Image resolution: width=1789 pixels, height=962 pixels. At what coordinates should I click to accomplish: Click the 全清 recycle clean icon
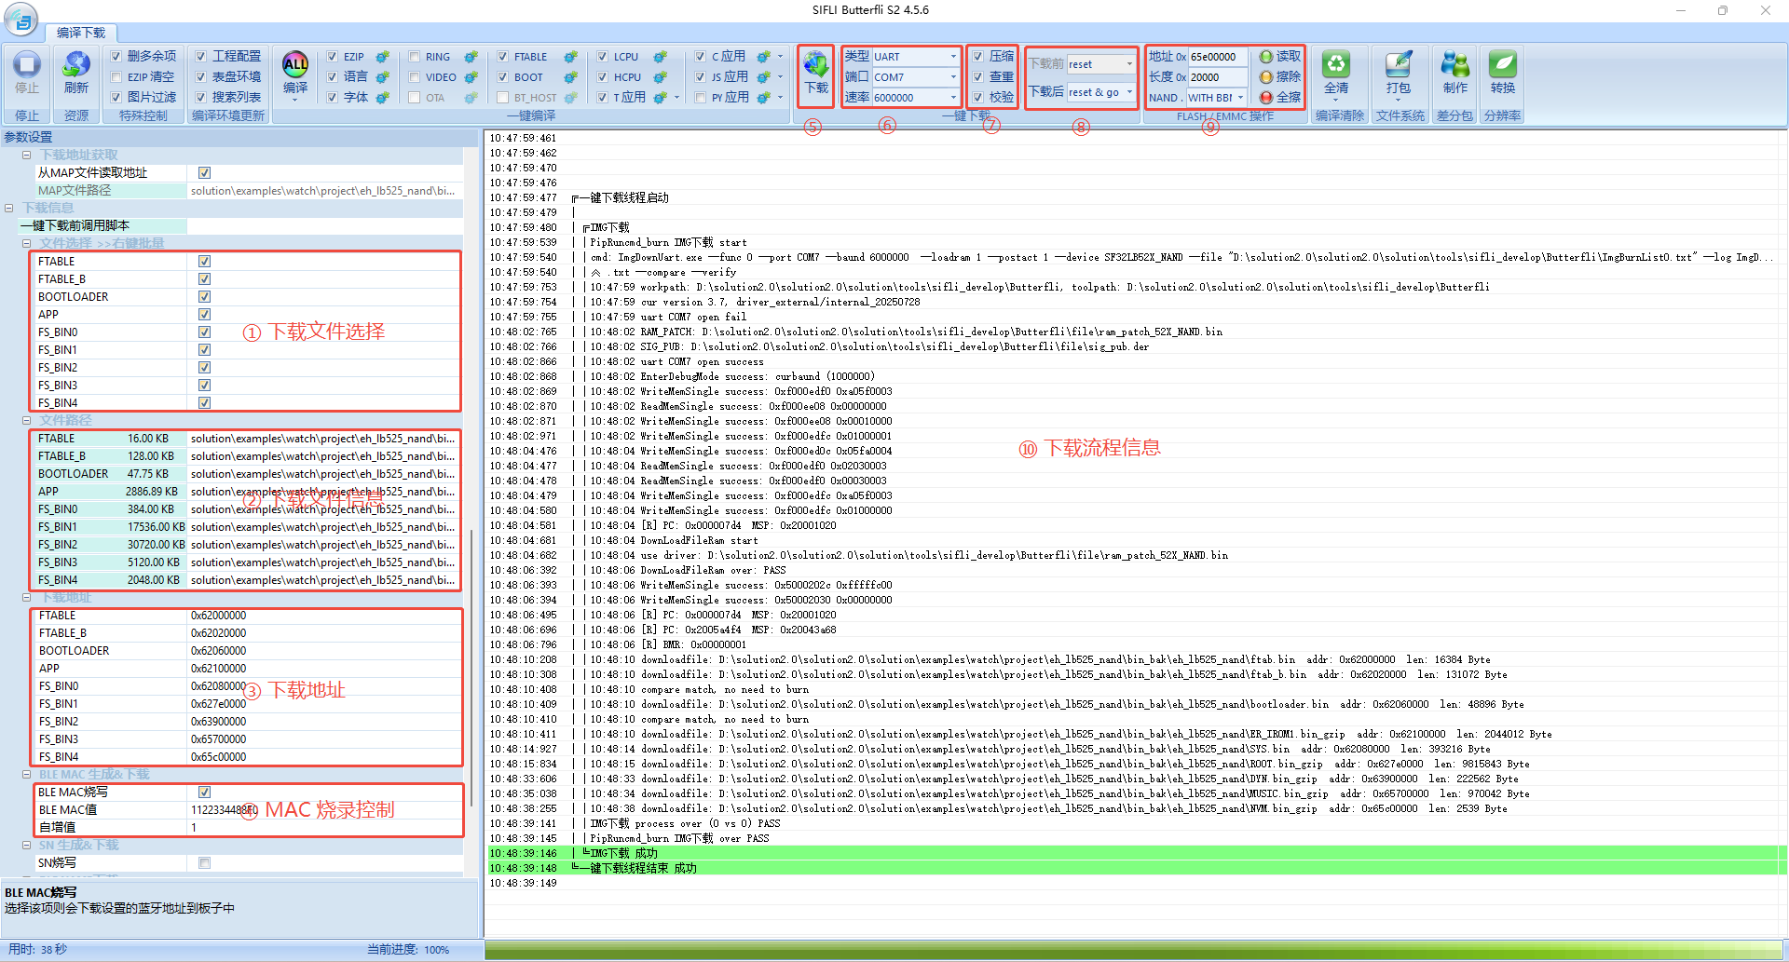1336,67
